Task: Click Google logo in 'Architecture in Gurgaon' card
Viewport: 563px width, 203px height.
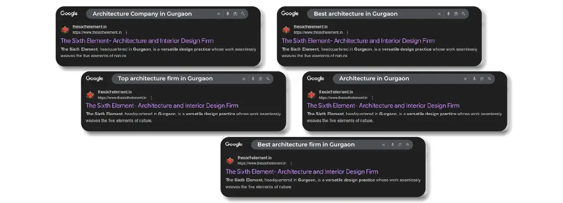Action: (x=316, y=79)
